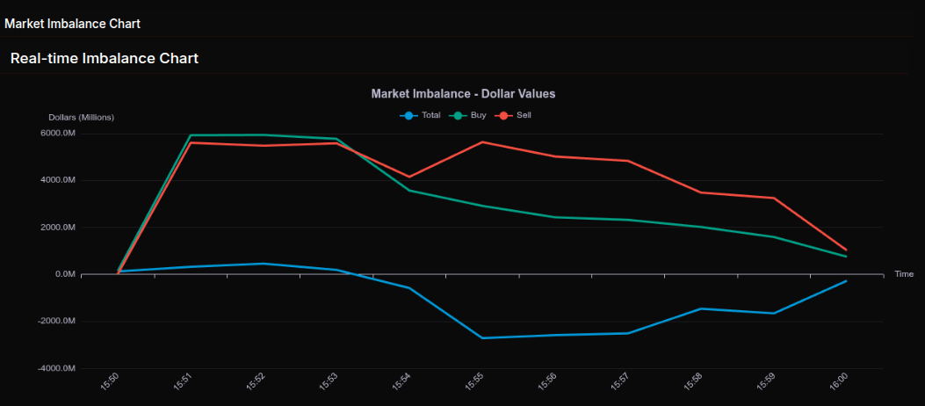Click the Market Imbalance - Dollar Values title
The image size is (925, 406).
(x=463, y=93)
